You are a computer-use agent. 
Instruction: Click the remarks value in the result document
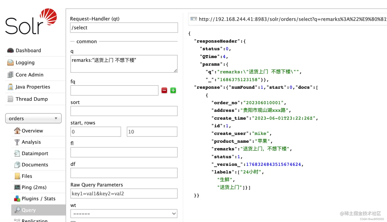point(265,149)
